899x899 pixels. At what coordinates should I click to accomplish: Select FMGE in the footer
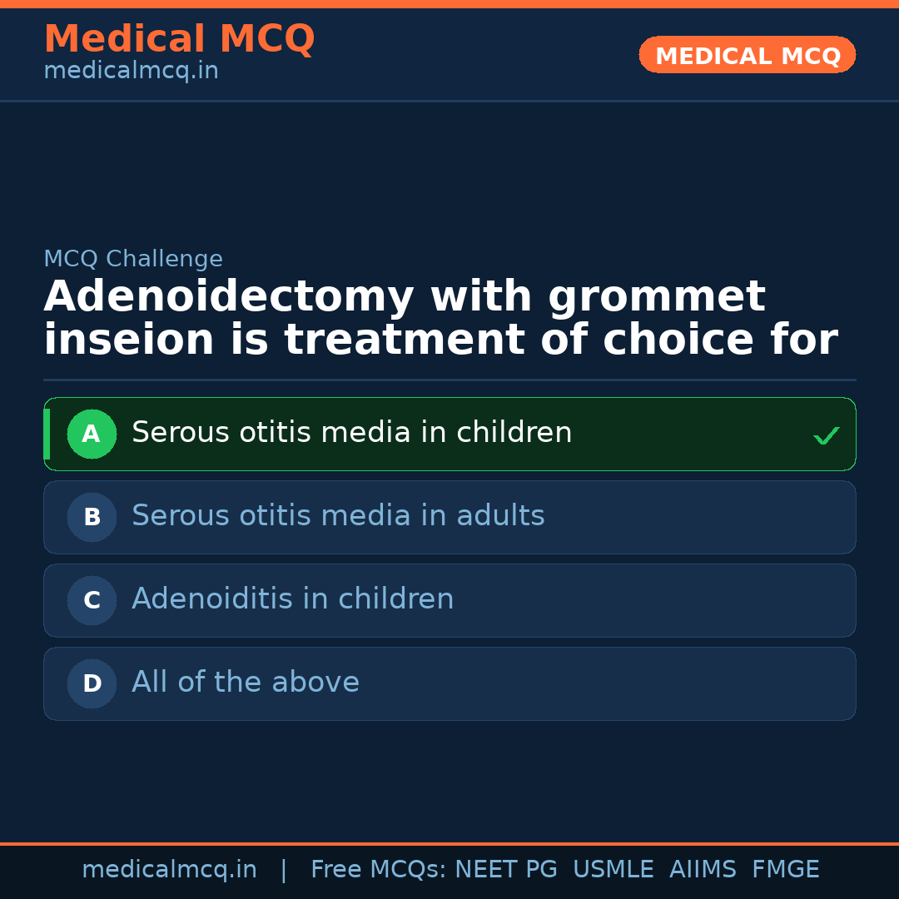pos(785,870)
